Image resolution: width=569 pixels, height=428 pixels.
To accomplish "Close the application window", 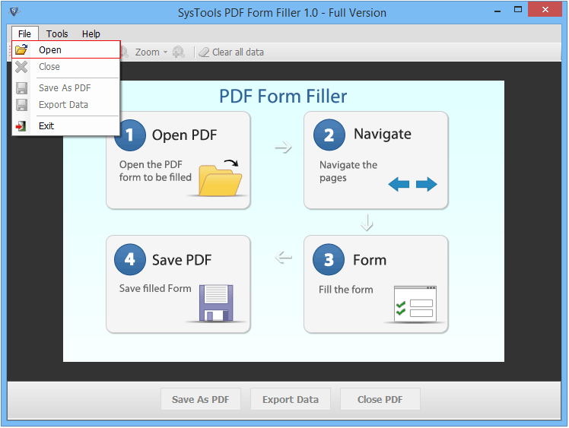I will point(545,9).
